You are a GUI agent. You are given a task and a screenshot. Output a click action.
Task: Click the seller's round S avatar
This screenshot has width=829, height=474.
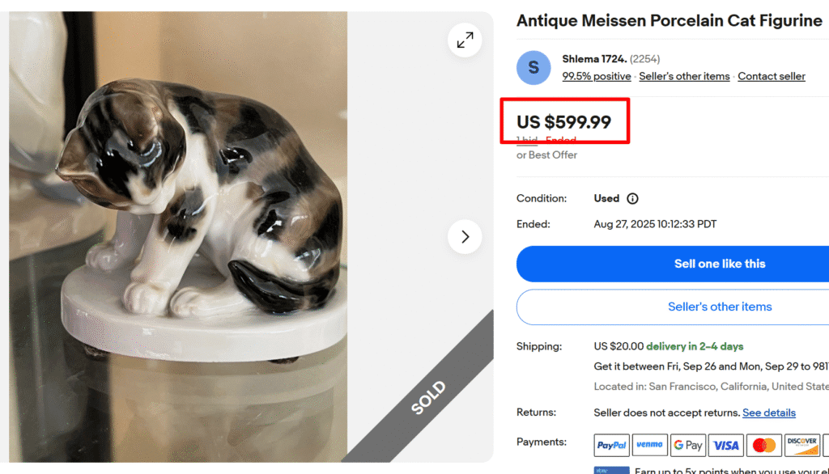[534, 68]
